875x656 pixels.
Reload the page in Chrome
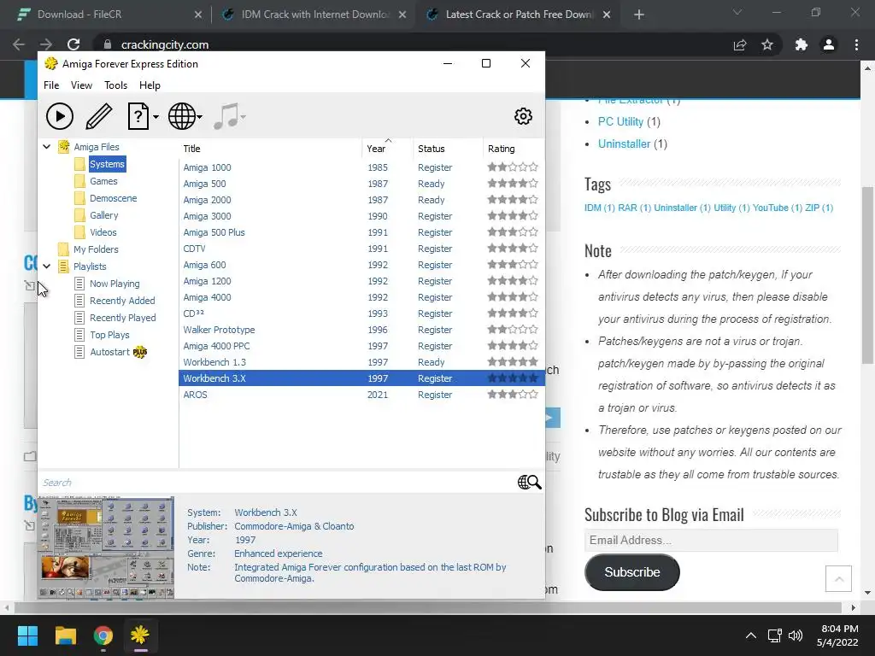73,44
